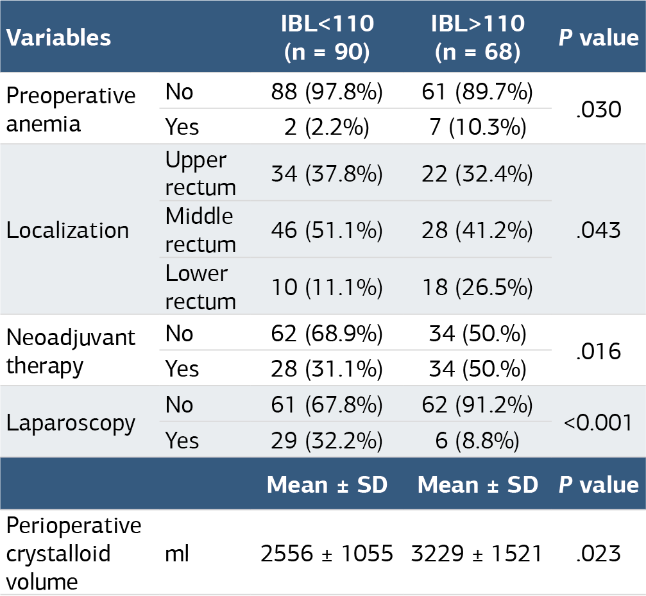Click the 3229 ± 1521 value cell
This screenshot has height=596, width=646.
point(477,553)
